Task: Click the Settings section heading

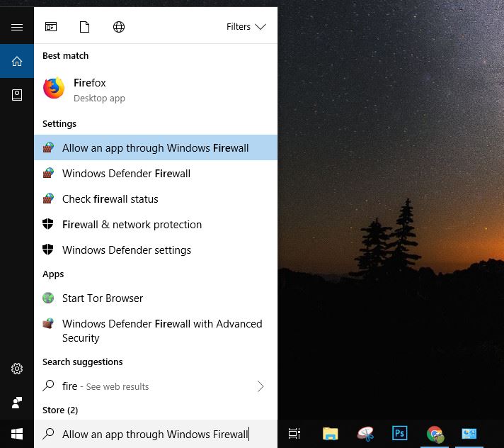Action: click(x=59, y=124)
